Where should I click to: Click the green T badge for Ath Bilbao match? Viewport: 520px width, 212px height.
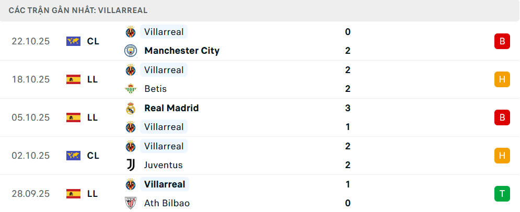coord(502,194)
